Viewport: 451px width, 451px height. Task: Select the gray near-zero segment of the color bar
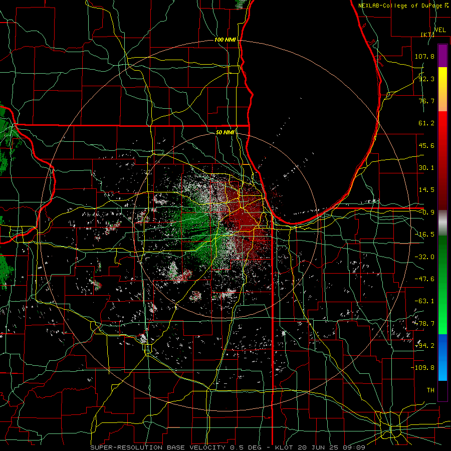click(x=442, y=223)
